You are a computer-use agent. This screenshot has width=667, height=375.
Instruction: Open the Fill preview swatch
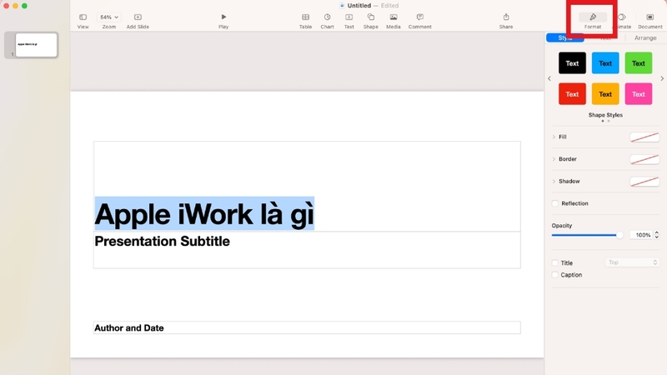click(x=644, y=137)
